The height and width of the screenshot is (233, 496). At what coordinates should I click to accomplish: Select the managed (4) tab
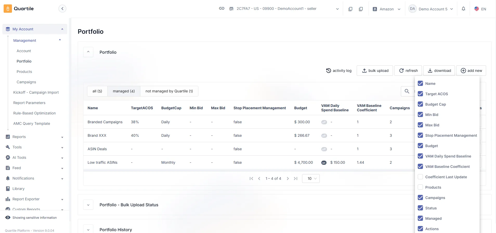124,91
